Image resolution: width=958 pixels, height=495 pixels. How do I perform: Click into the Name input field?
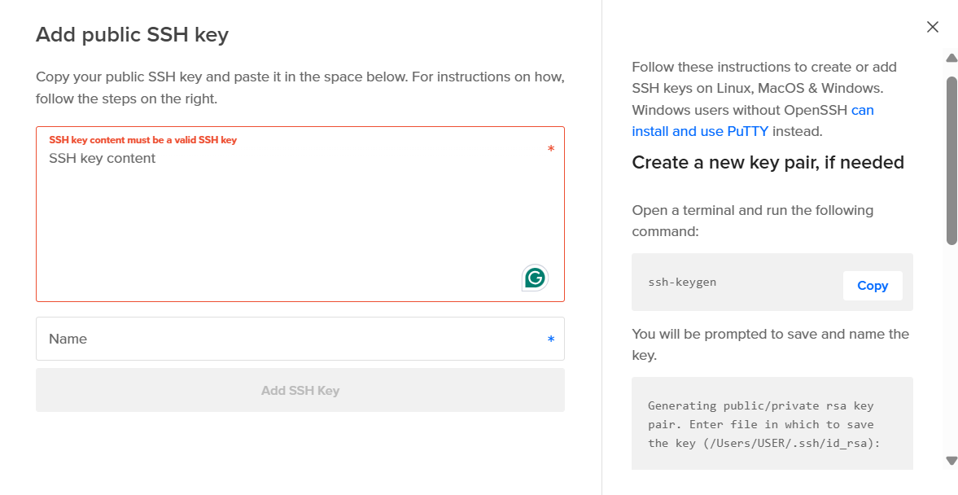pyautogui.click(x=285, y=339)
